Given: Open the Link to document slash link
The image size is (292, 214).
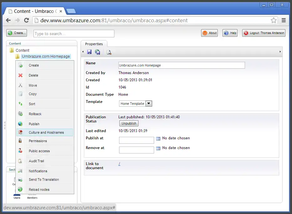Looking at the screenshot, I should 119,163.
